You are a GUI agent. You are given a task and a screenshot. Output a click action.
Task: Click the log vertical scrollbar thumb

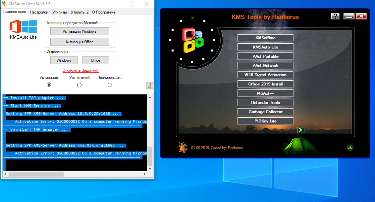[x=150, y=156]
